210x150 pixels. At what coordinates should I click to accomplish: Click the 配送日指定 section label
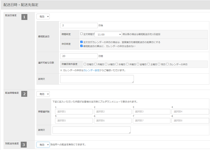[x=11, y=15]
